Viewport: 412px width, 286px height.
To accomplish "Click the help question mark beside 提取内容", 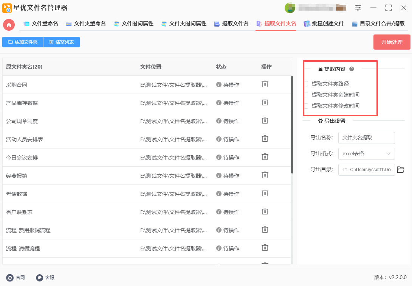I will click(x=352, y=69).
